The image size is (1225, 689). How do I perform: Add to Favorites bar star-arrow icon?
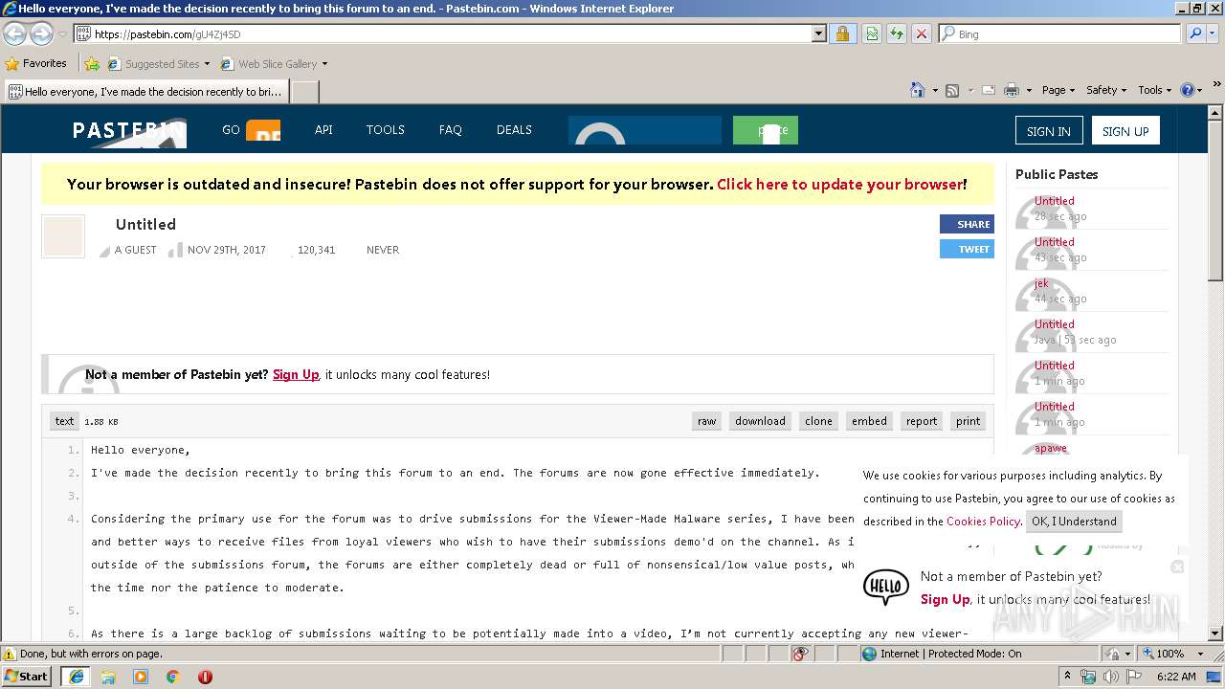tap(92, 64)
